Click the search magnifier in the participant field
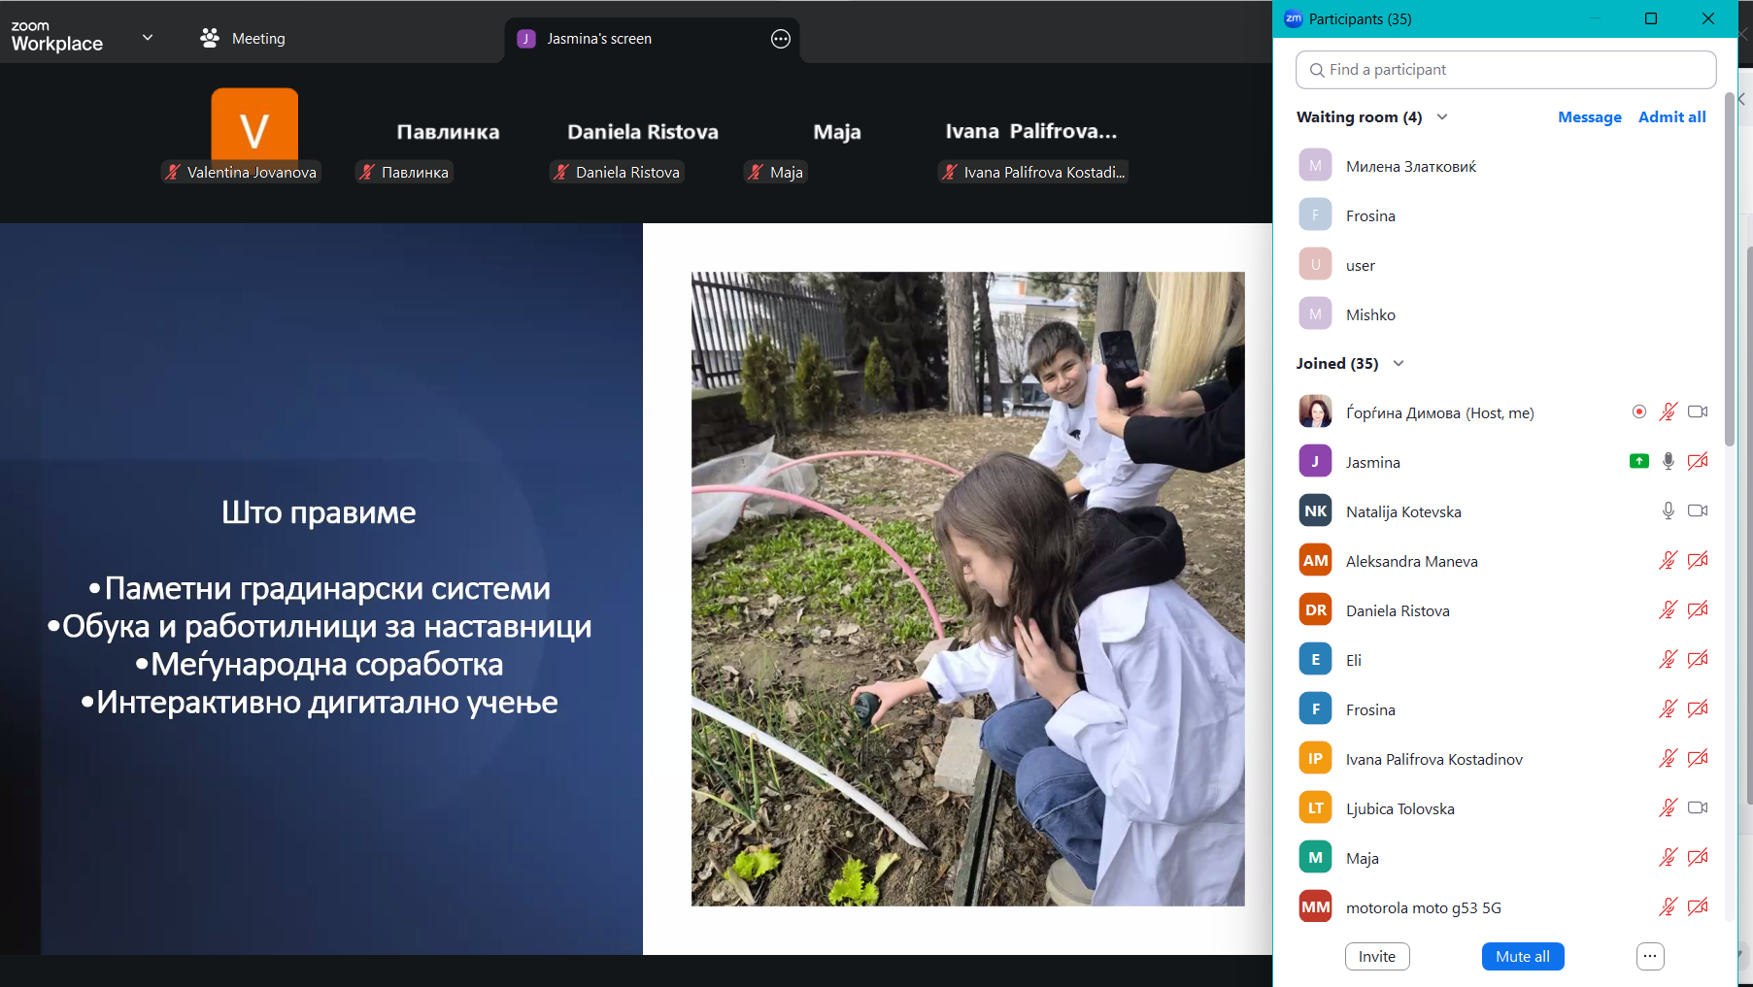The width and height of the screenshot is (1753, 987). 1316,70
